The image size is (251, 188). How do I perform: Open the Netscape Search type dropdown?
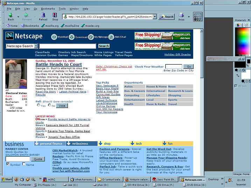pyautogui.click(x=36, y=46)
